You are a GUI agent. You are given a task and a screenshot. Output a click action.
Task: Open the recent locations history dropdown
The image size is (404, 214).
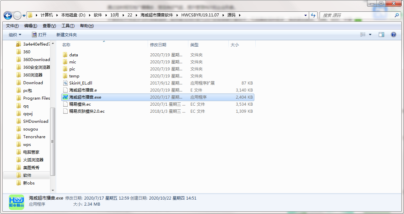pyautogui.click(x=24, y=15)
